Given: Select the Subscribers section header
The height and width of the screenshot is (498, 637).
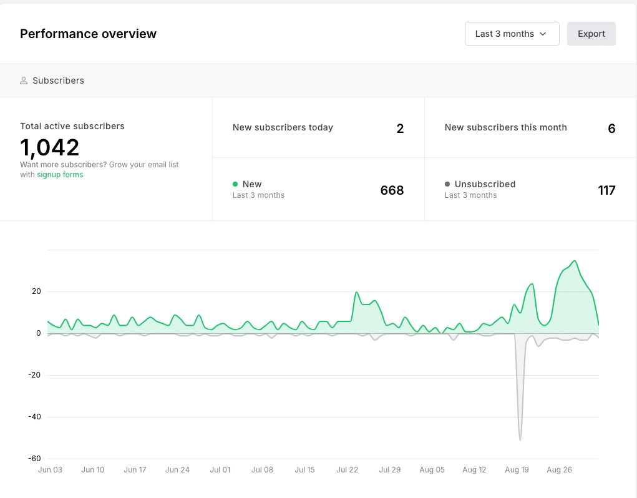Looking at the screenshot, I should coord(58,81).
